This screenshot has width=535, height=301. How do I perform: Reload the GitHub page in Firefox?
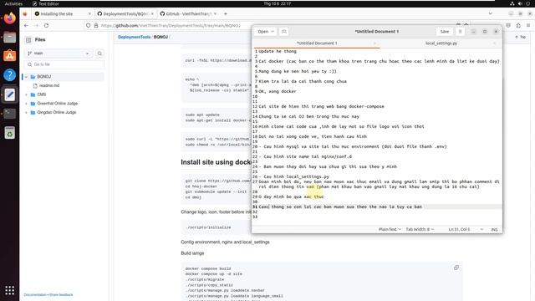click(47, 26)
